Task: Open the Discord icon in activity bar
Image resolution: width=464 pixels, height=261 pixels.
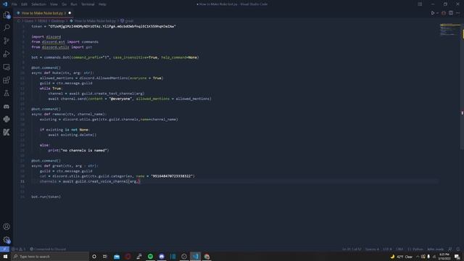Action: 7,107
